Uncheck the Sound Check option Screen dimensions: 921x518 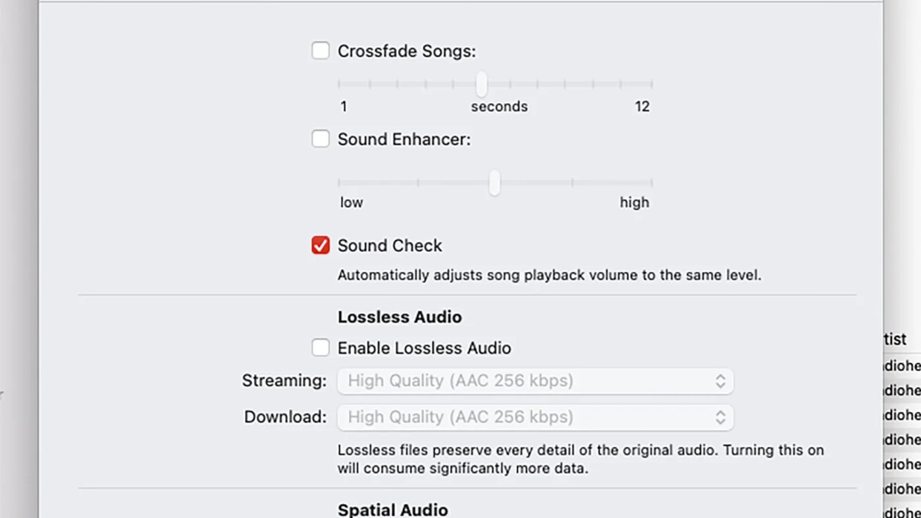click(321, 245)
